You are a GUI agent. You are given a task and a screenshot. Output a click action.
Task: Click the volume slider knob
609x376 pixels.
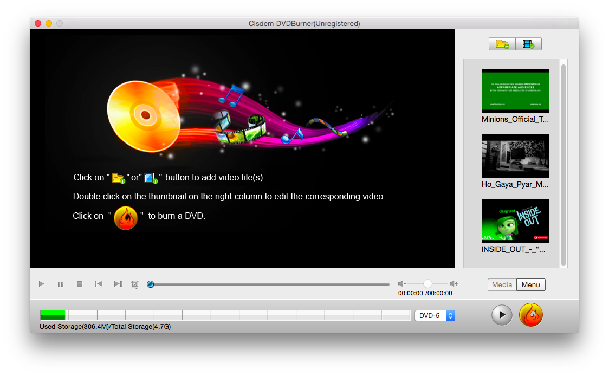click(427, 284)
